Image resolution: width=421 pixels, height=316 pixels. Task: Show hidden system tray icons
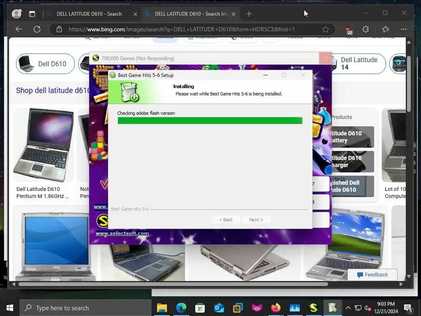pos(348,308)
